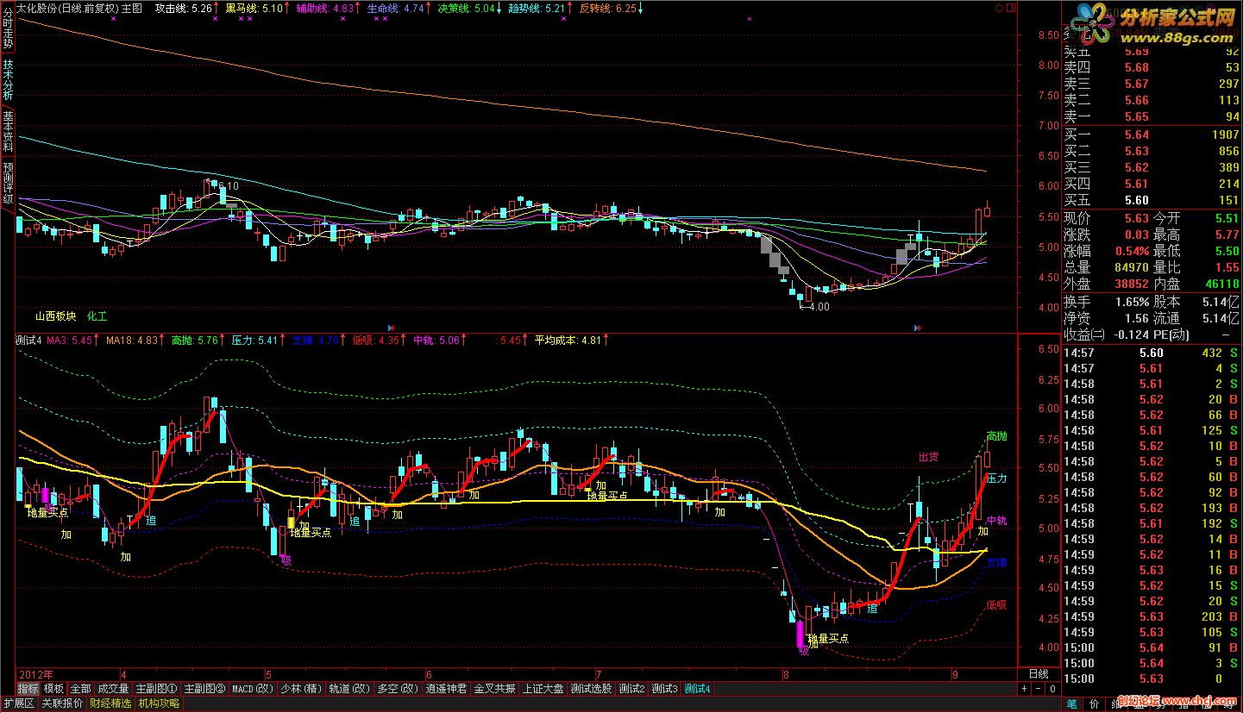Reset chart zoom with the 0 button

[1052, 689]
